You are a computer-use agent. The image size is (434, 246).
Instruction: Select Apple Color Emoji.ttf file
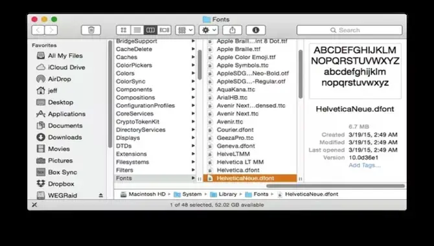(246, 57)
